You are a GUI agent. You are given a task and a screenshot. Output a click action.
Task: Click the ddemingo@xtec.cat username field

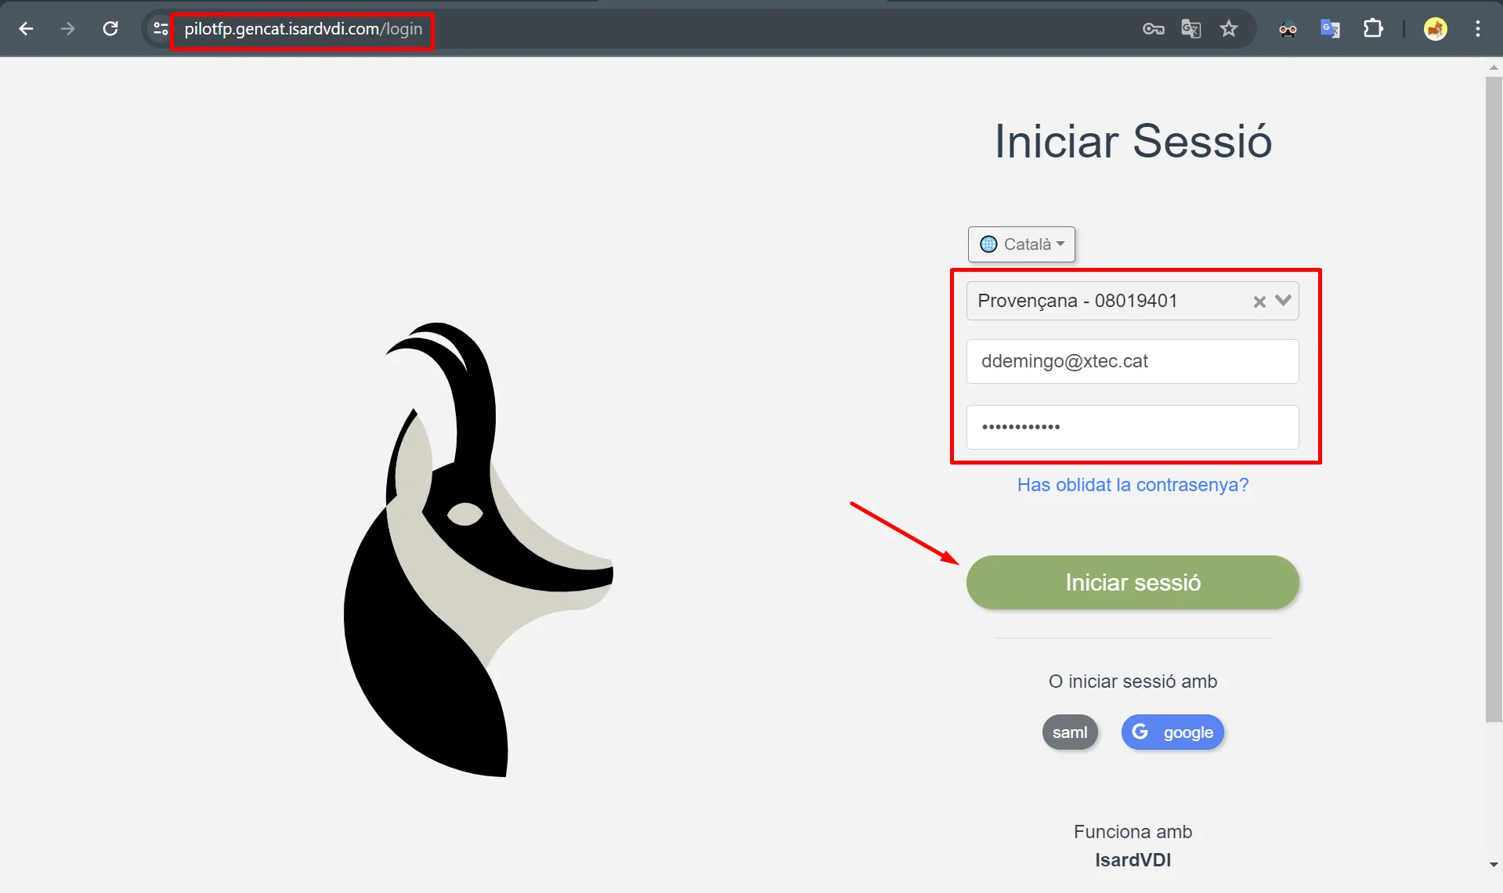click(1132, 361)
